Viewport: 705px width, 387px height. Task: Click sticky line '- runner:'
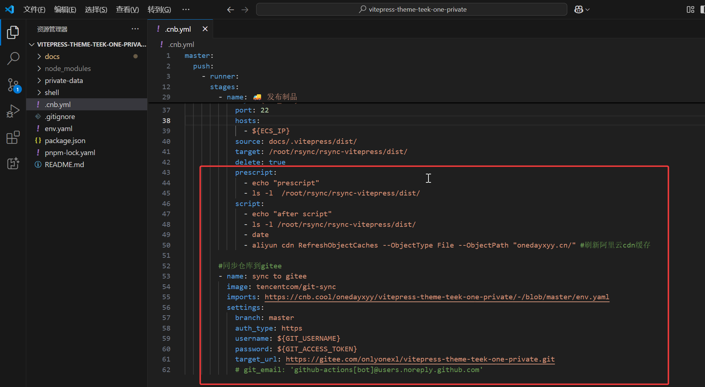(x=220, y=76)
